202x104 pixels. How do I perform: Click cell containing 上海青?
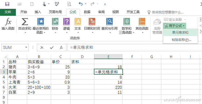[x=17, y=82]
